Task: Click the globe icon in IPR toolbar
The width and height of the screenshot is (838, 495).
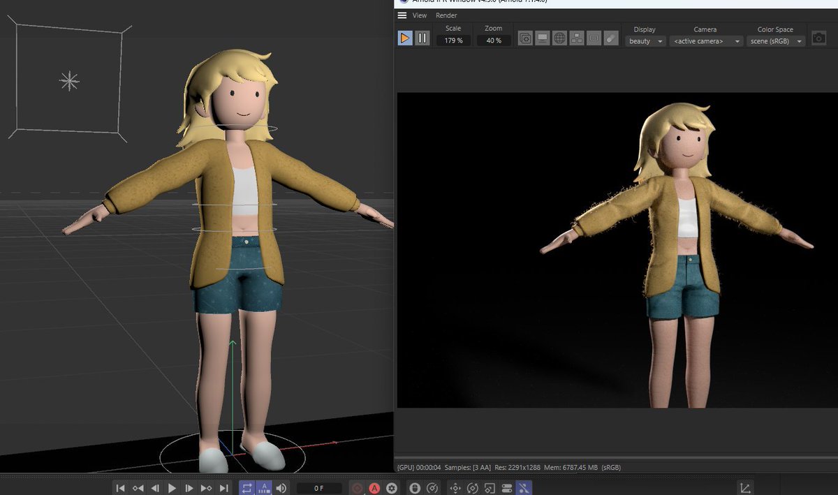Action: click(559, 38)
